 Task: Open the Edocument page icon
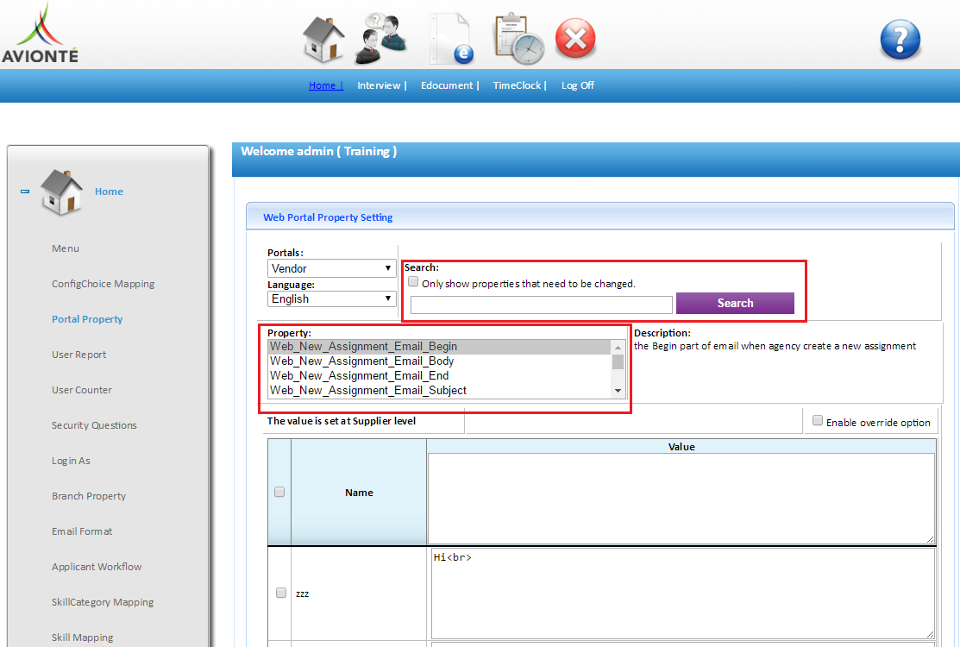[452, 39]
